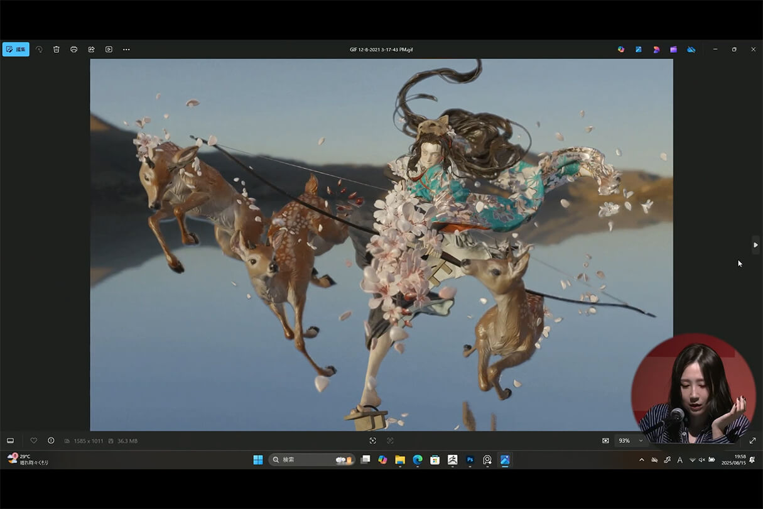
Task: Enter fullscreen with the expand arrows icon
Action: click(x=752, y=441)
